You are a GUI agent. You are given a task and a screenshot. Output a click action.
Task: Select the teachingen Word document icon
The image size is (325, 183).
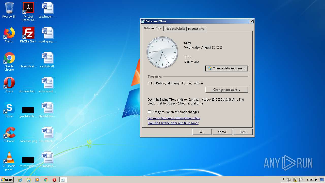(47, 10)
